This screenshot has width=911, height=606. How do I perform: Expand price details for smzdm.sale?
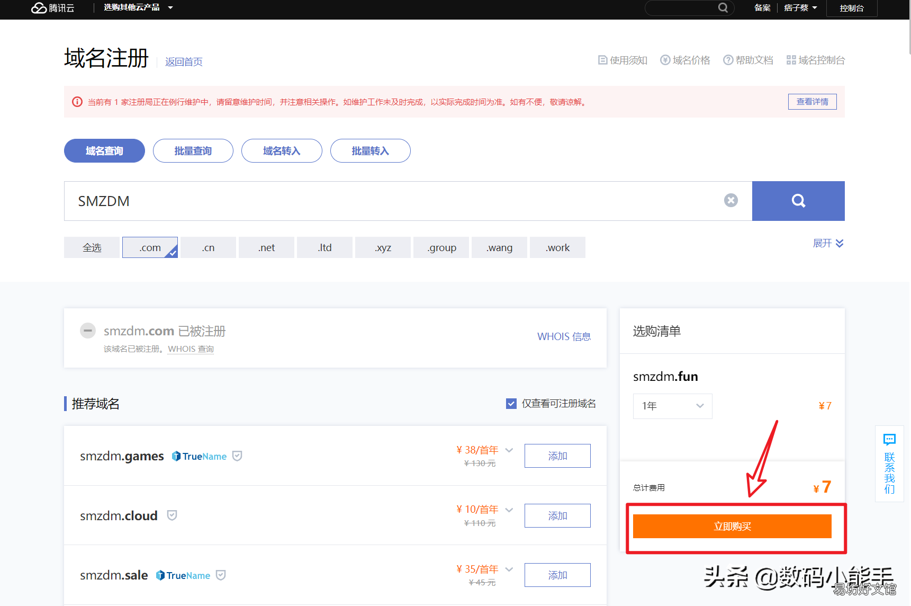coord(509,569)
